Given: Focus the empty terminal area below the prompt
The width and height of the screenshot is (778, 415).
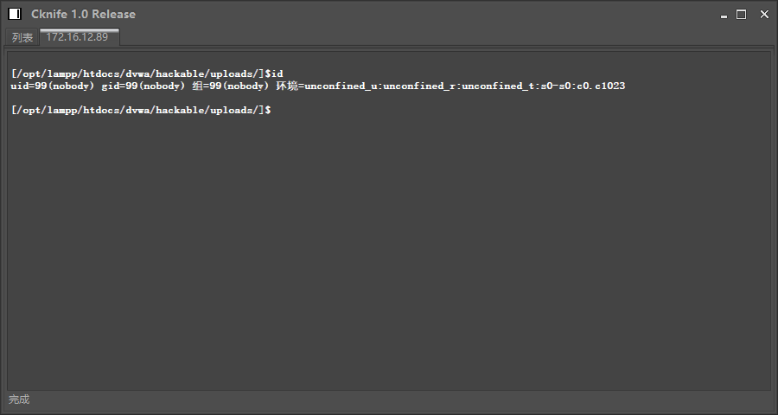Looking at the screenshot, I should pos(389,259).
